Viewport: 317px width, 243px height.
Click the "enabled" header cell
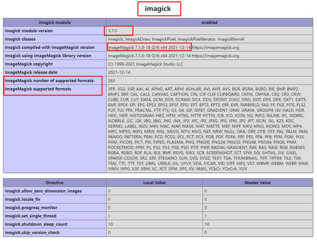[209, 23]
